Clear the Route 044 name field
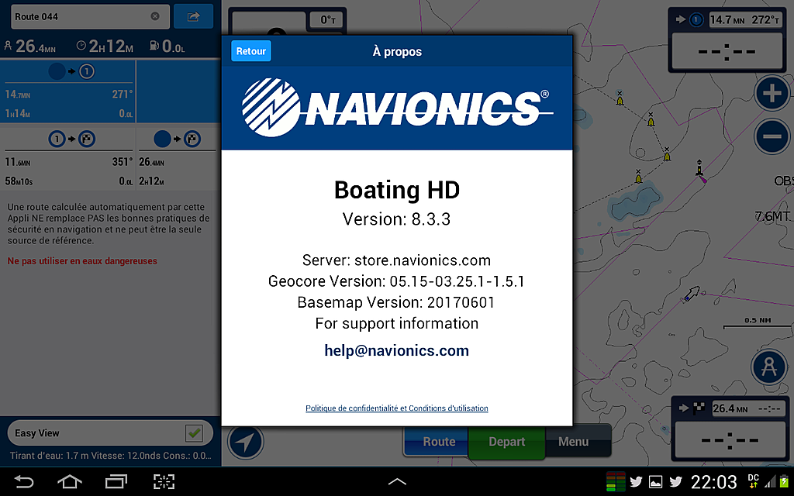Image resolution: width=794 pixels, height=496 pixels. point(155,16)
